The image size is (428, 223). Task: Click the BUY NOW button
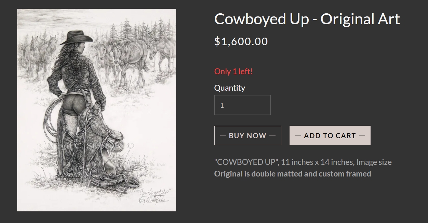(x=248, y=135)
